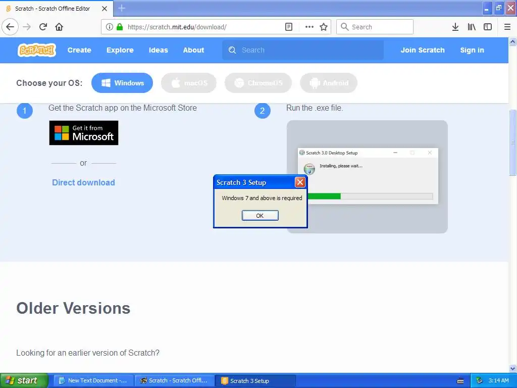The width and height of the screenshot is (517, 388).
Task: Open page actions three-dot menu
Action: tap(309, 27)
